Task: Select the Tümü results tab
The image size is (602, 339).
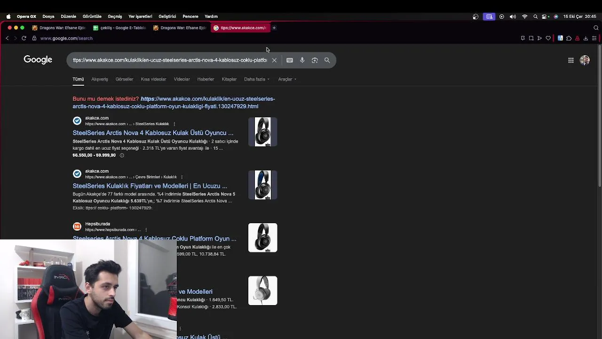Action: point(78,79)
